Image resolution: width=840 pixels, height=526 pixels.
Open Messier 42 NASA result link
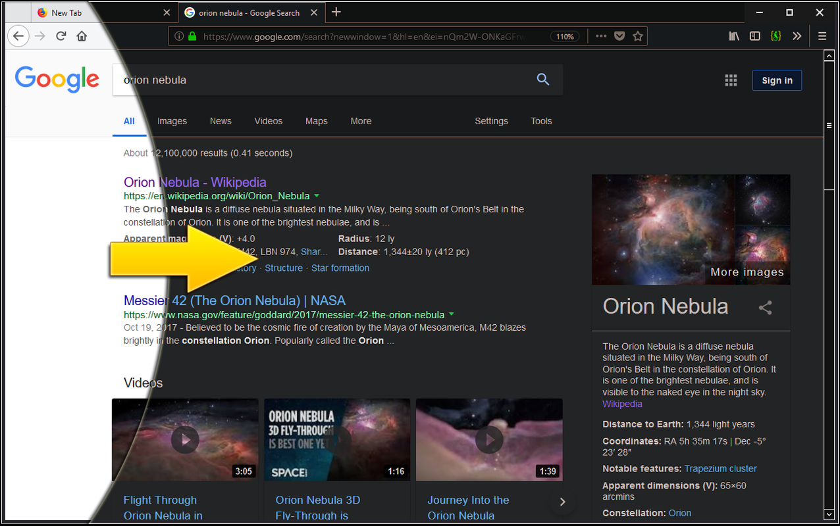pyautogui.click(x=234, y=300)
